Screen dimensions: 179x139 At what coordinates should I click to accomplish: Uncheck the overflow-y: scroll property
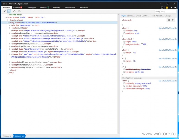coord(124,33)
